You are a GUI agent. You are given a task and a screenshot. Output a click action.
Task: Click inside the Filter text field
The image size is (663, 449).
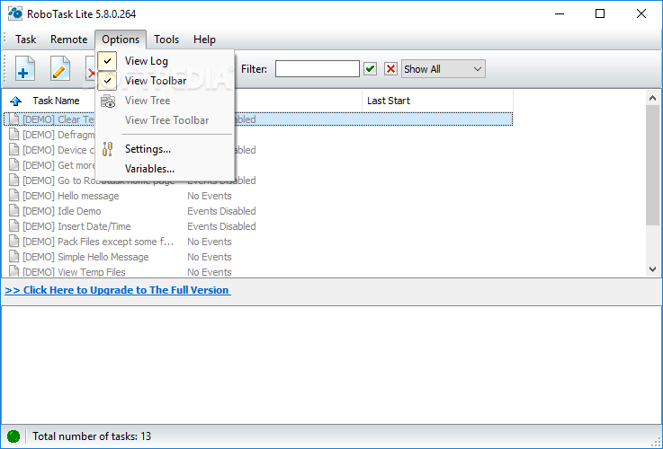click(318, 69)
